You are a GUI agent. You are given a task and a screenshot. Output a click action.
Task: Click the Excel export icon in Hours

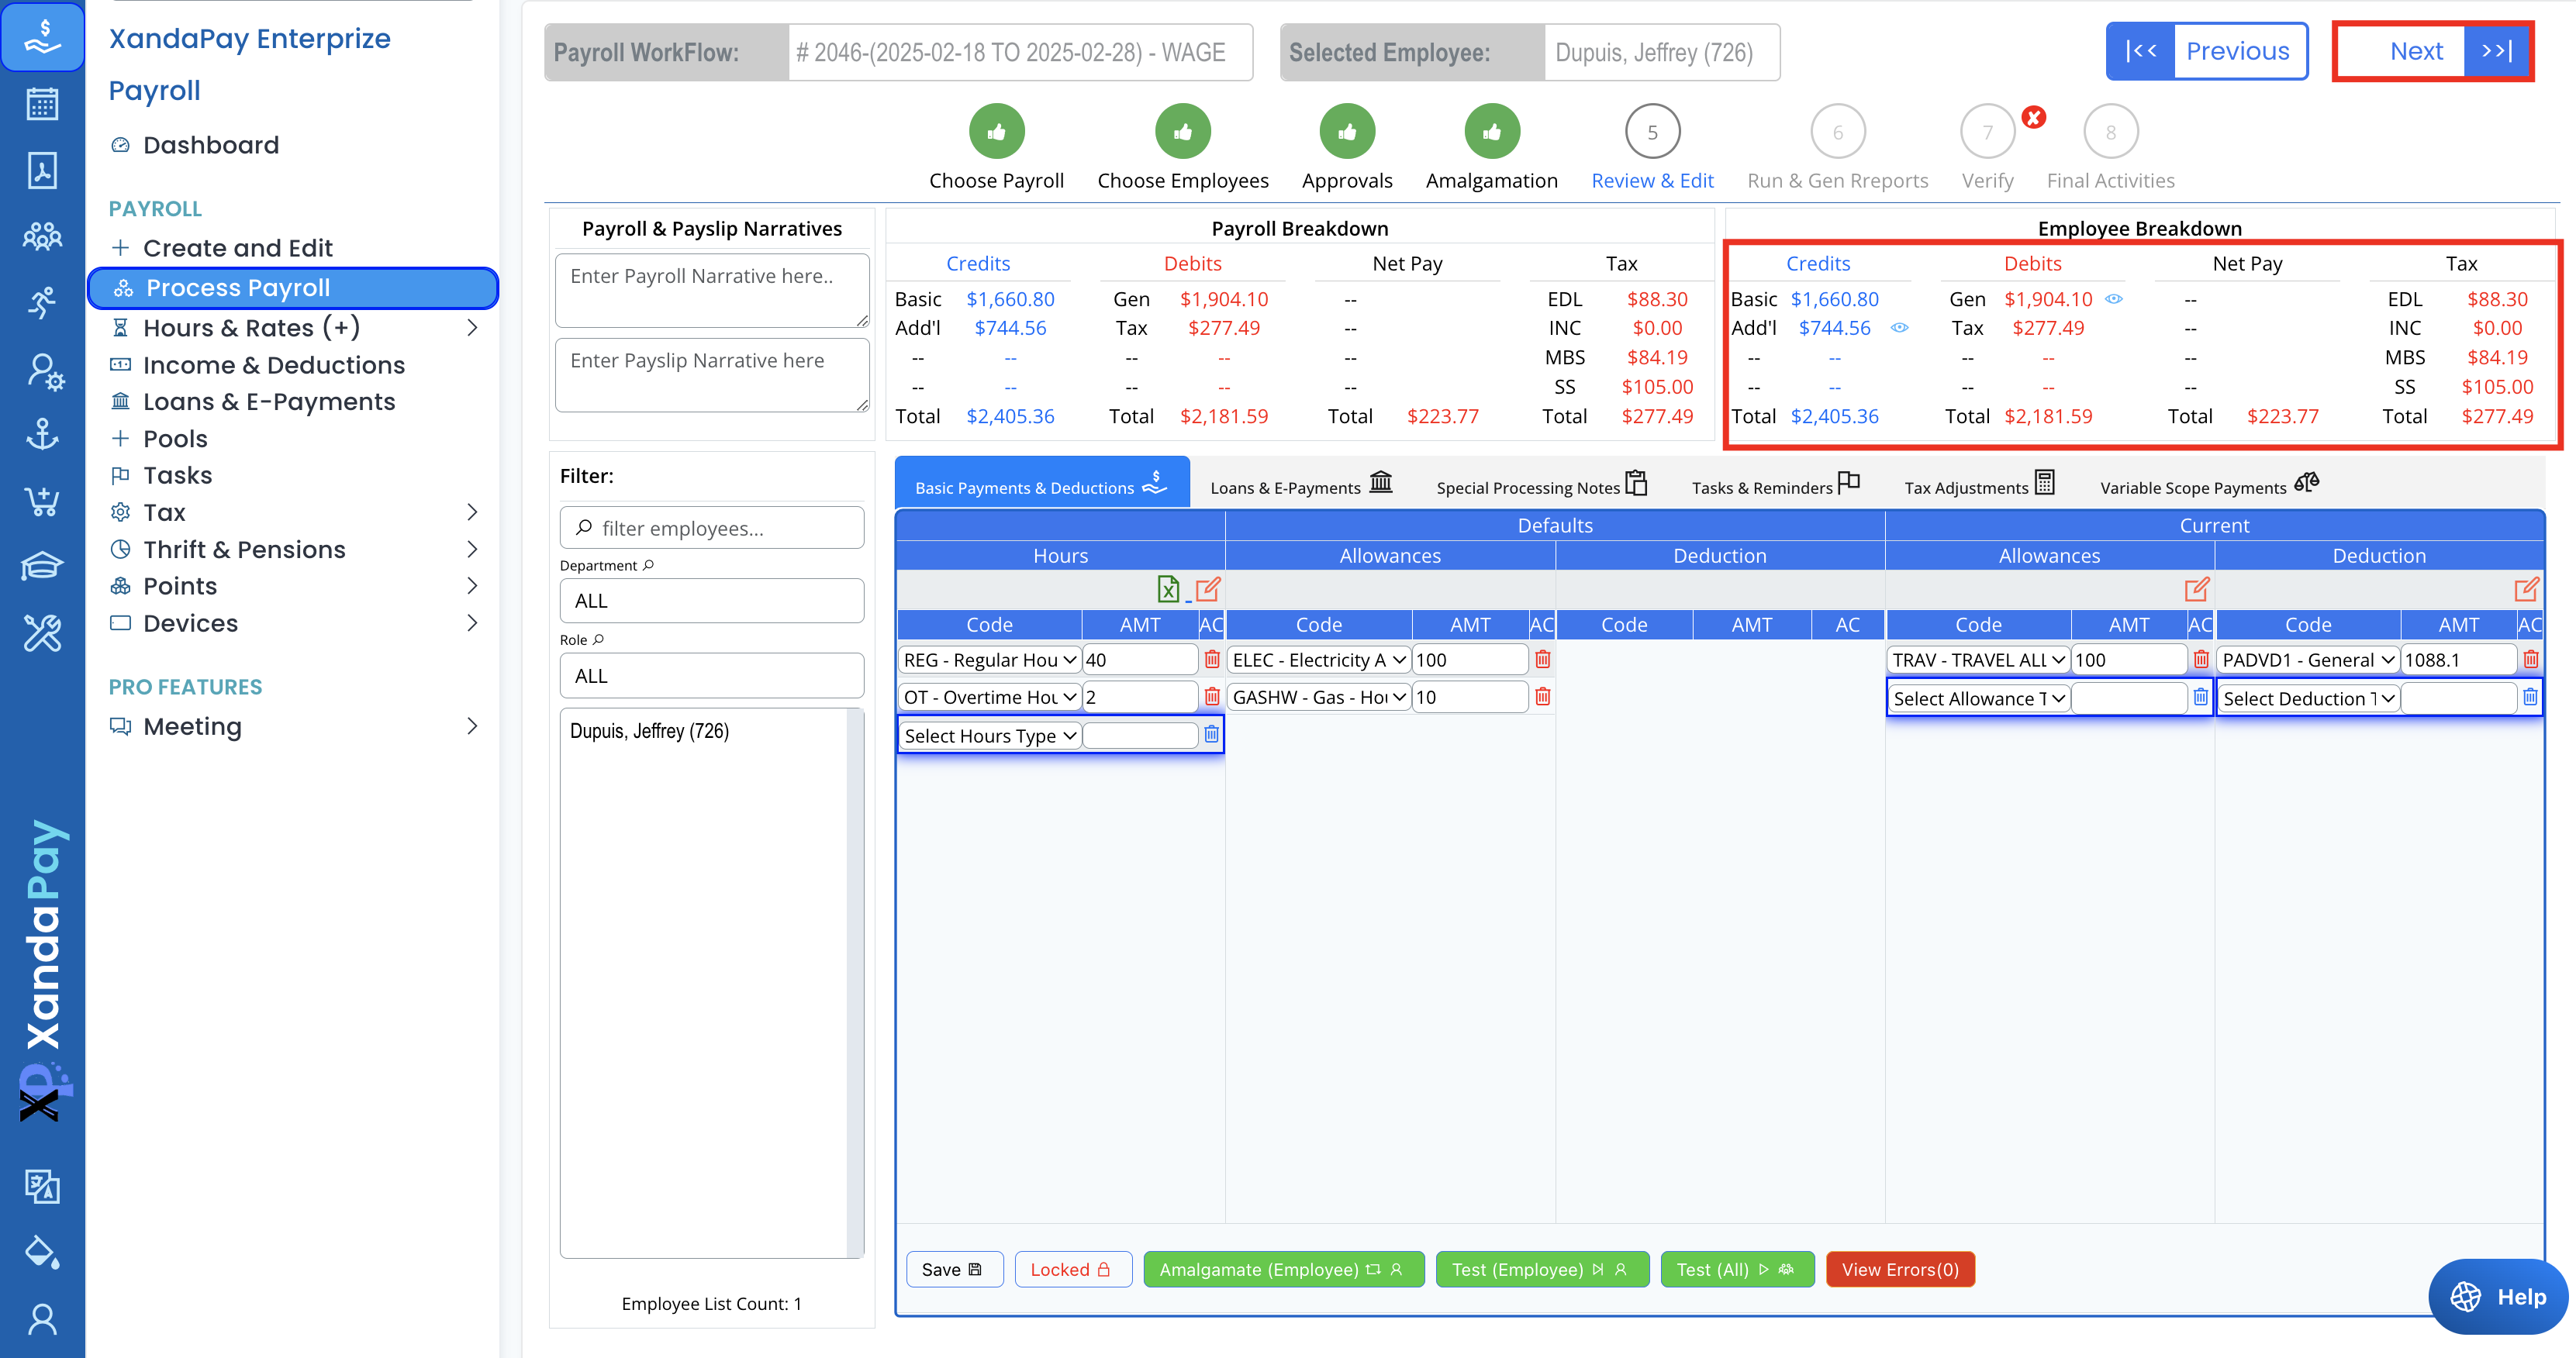pyautogui.click(x=1167, y=590)
